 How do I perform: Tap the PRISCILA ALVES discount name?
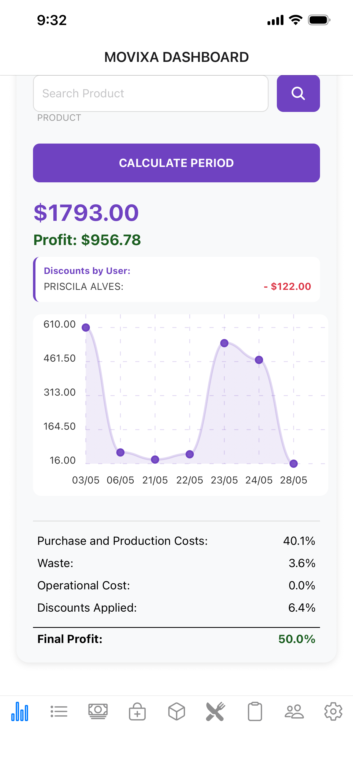pos(84,287)
